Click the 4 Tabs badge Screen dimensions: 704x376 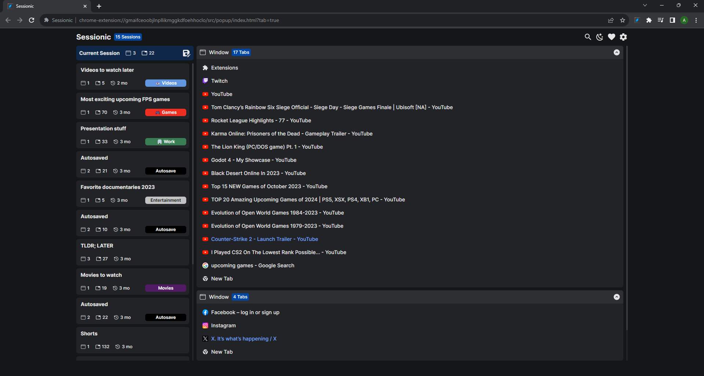click(240, 297)
